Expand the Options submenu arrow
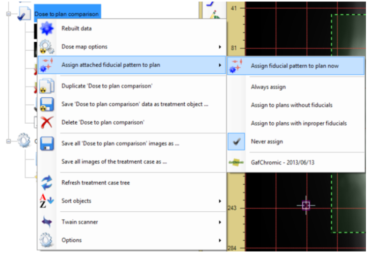The image size is (369, 254). click(220, 240)
